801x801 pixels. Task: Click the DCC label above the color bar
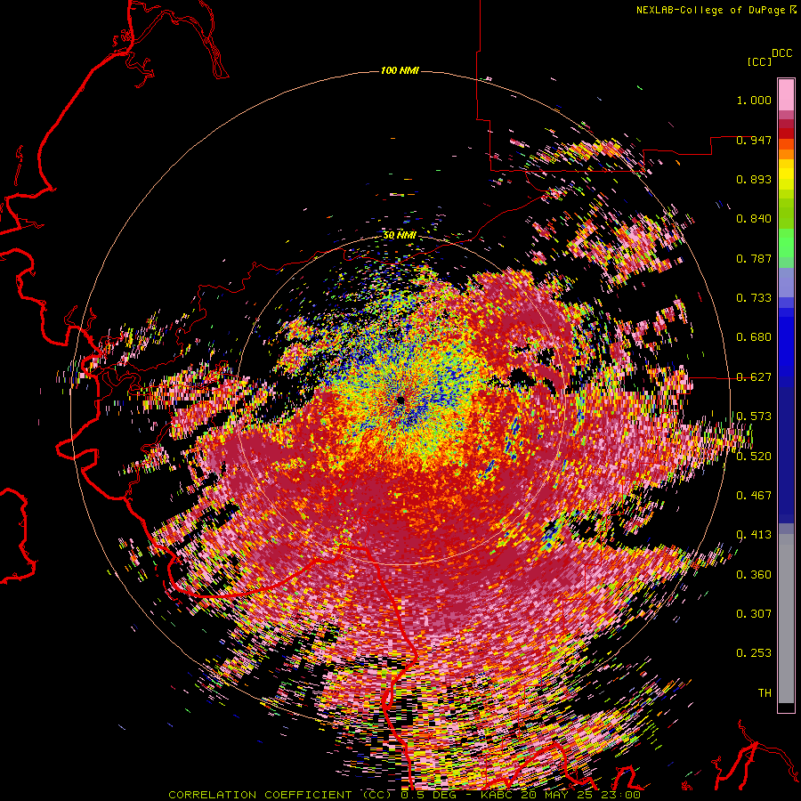pos(781,53)
